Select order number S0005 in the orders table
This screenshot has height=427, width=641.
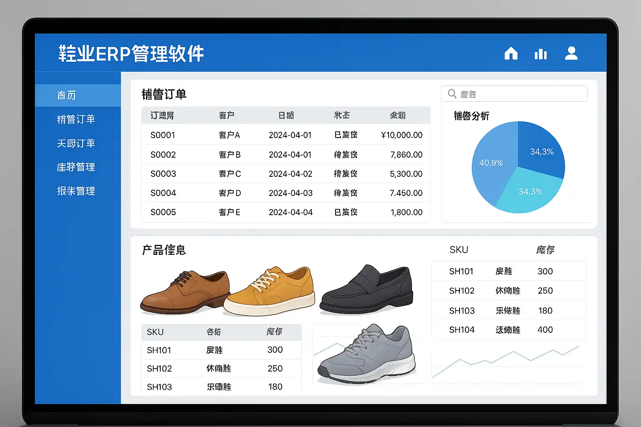coord(163,212)
